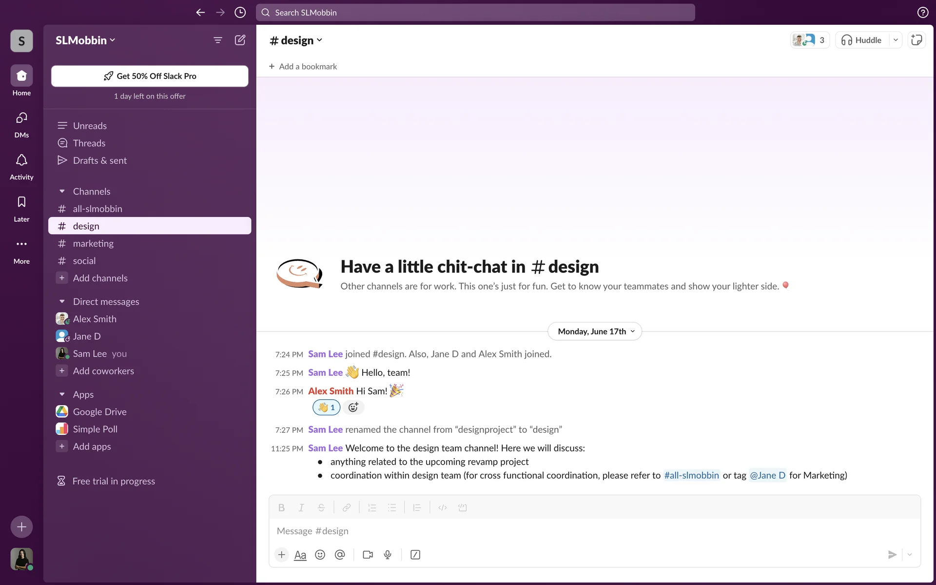
Task: Click the mention @ icon in composer
Action: [x=340, y=555]
